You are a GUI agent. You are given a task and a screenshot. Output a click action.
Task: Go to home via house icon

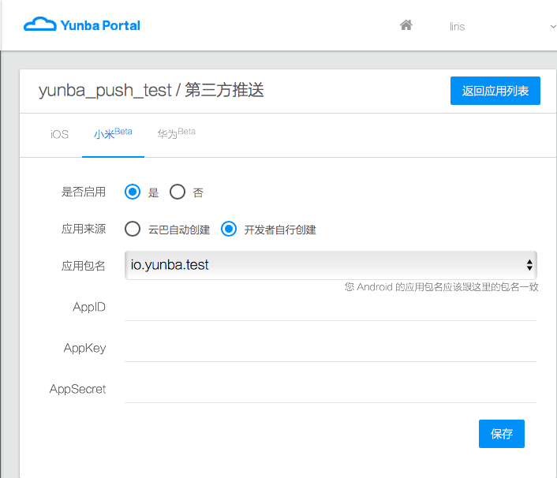point(406,25)
